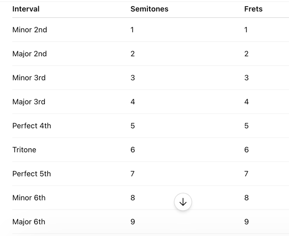This screenshot has height=236, width=289.
Task: Click the Major 6th interval cell
Action: pos(29,222)
